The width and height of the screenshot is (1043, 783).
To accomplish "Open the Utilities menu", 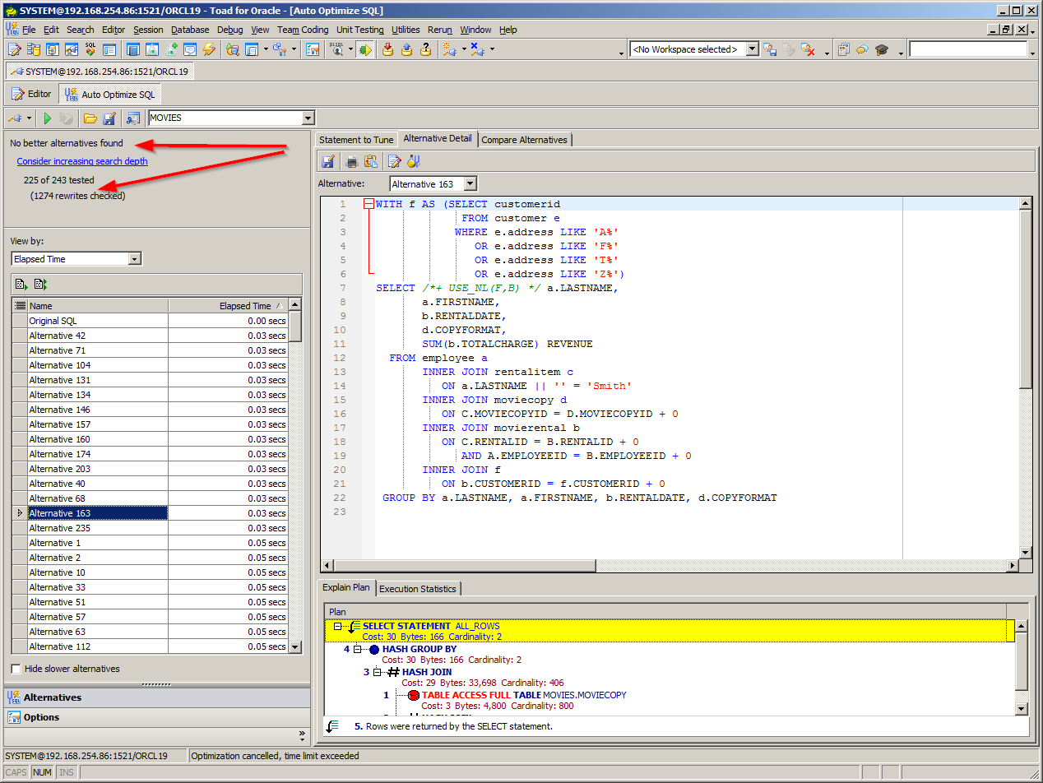I will pos(406,30).
